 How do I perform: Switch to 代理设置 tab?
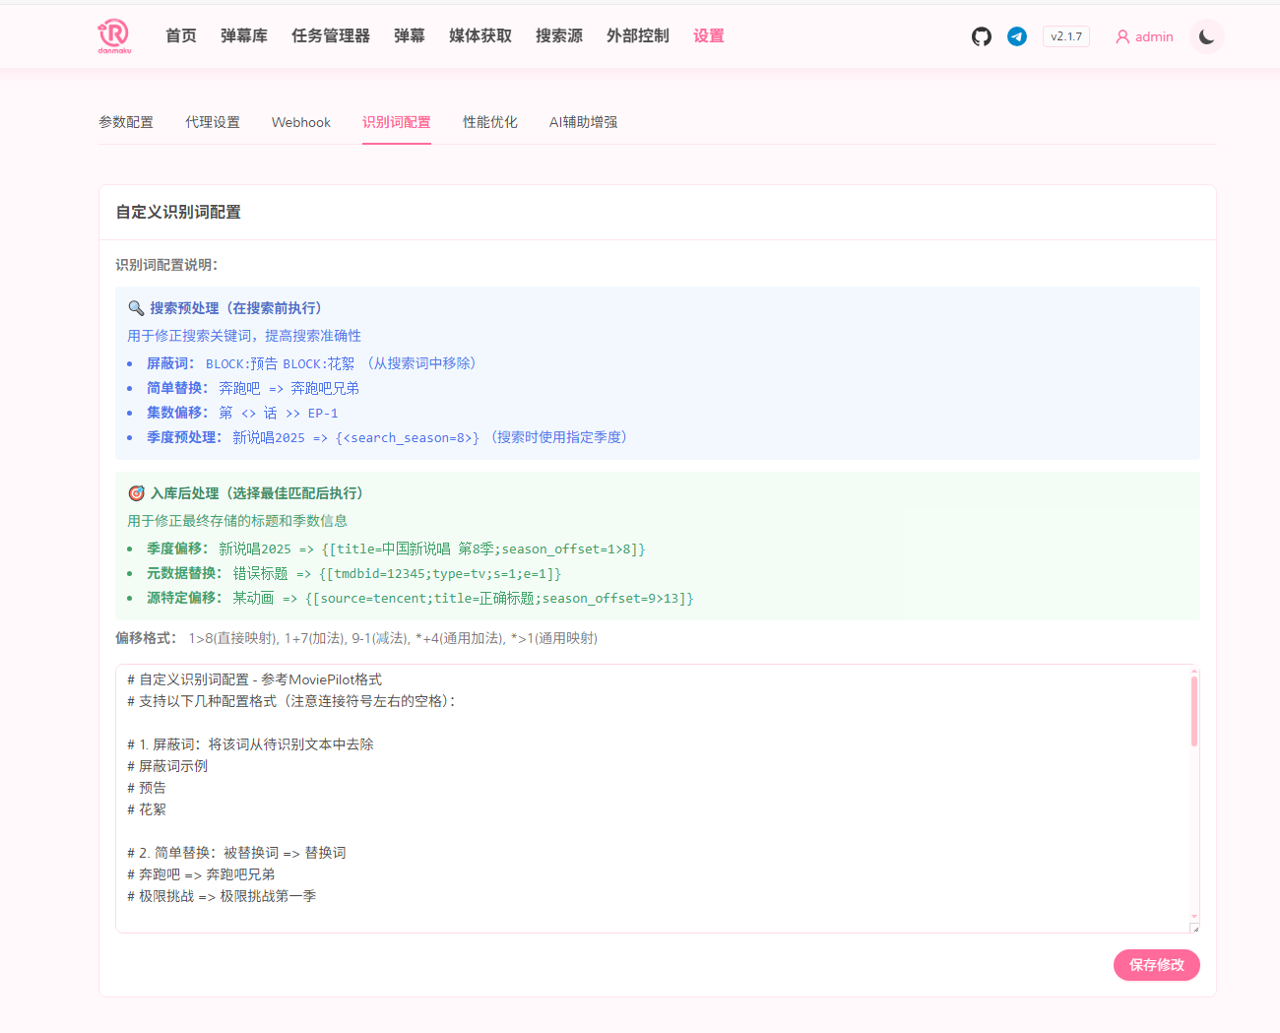213,122
